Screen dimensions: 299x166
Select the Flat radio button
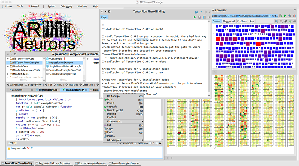(x=46, y=85)
